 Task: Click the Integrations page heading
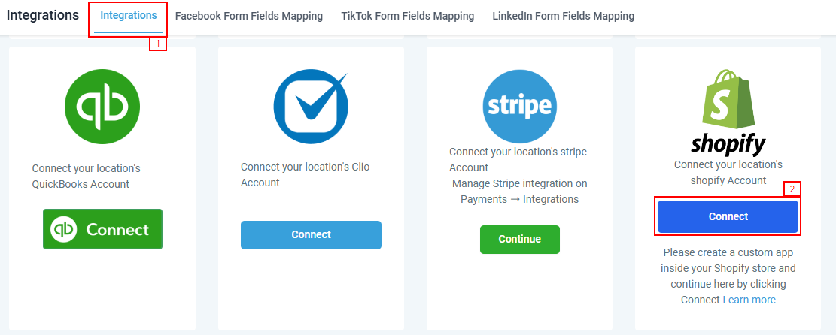[42, 15]
